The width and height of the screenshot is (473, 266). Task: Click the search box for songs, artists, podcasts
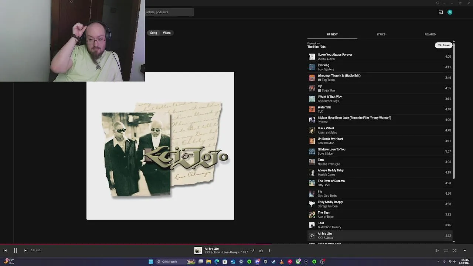[169, 12]
